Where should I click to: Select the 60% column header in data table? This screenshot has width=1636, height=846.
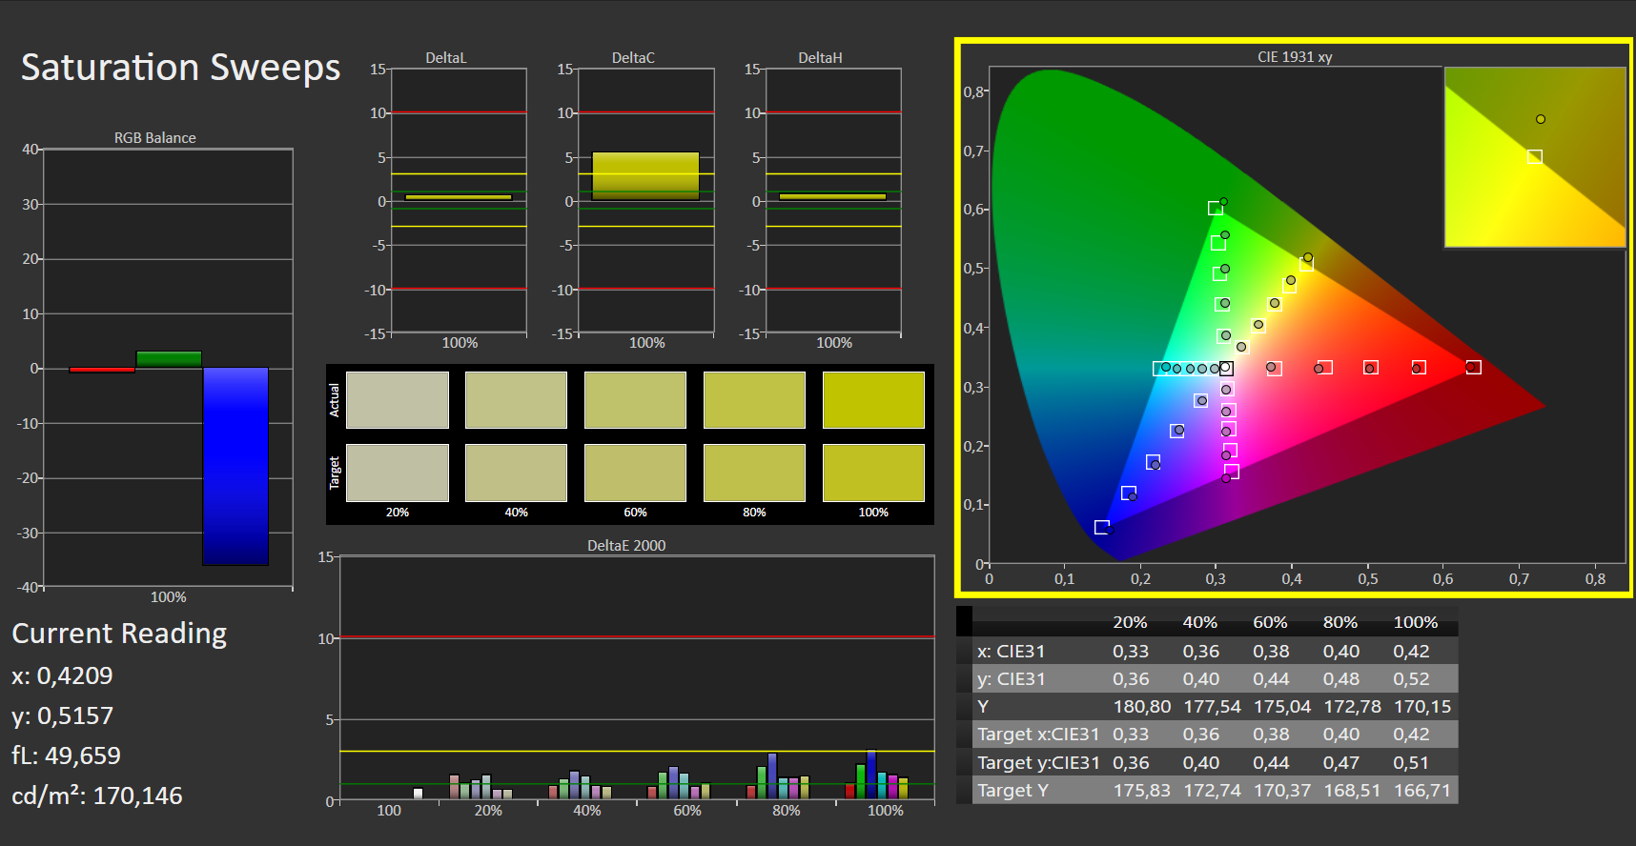pos(1270,622)
